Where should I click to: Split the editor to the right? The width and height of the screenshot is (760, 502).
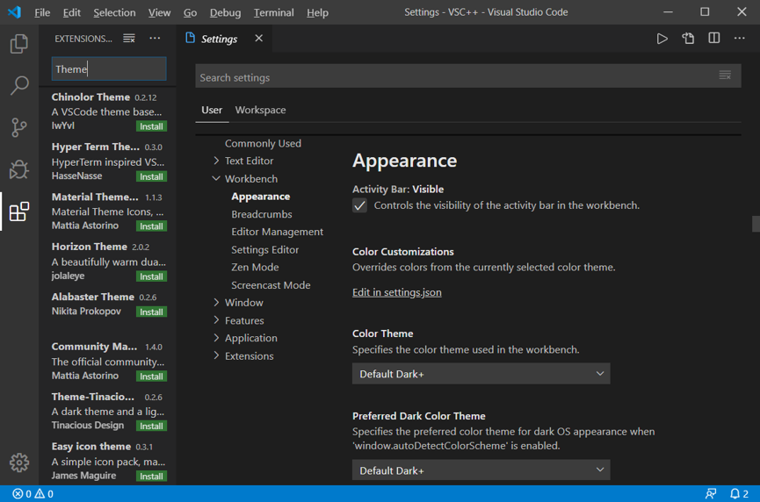point(713,39)
